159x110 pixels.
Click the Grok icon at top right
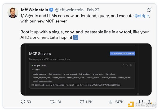(149, 10)
